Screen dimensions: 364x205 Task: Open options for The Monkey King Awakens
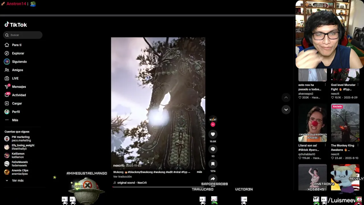(358, 145)
